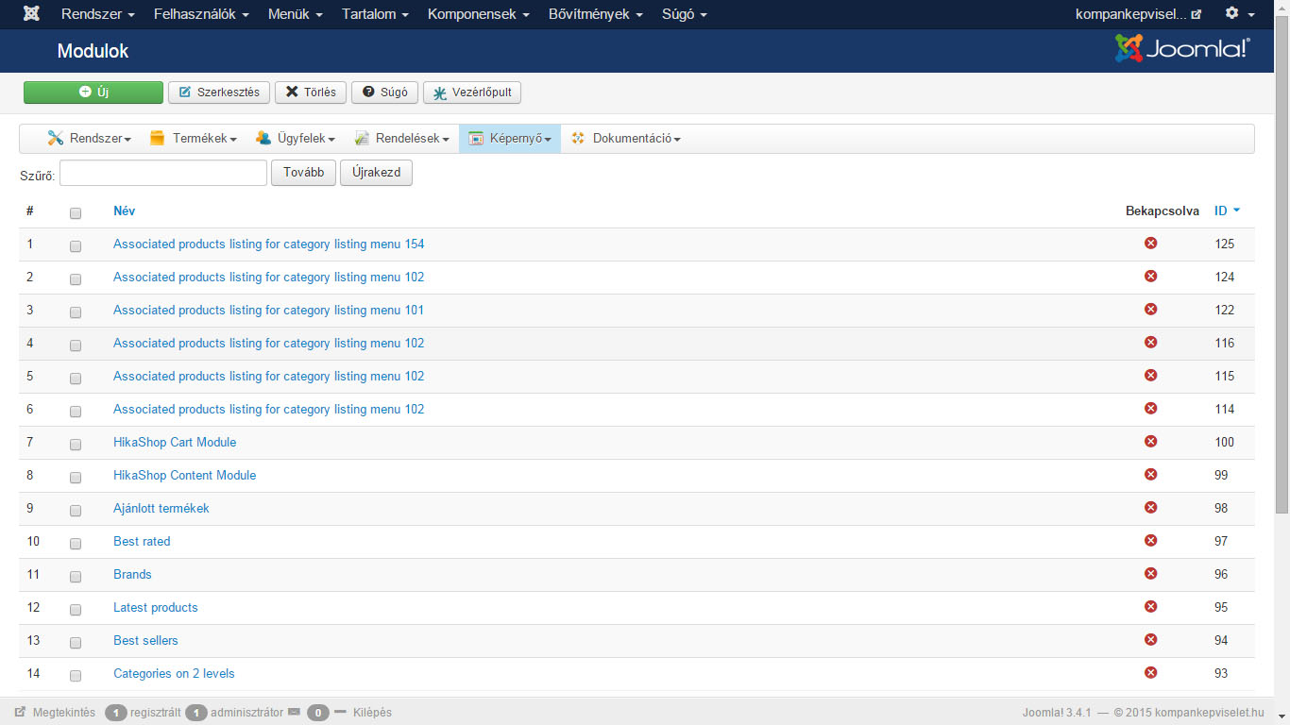Image resolution: width=1290 pixels, height=725 pixels.
Task: Toggle enabled status for module ID 114
Action: click(x=1150, y=409)
